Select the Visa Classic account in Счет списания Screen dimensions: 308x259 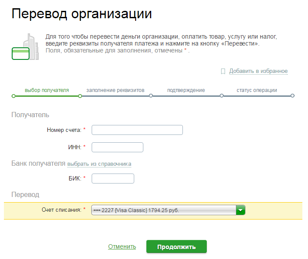pyautogui.click(x=163, y=210)
